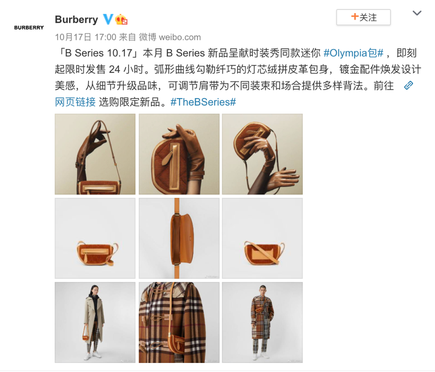Image resolution: width=435 pixels, height=372 pixels.
Task: Click the Burberry profile logo avatar
Action: 29,28
